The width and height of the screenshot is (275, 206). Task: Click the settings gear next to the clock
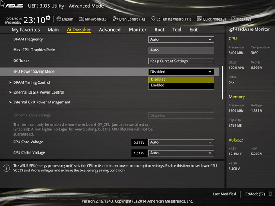click(x=48, y=18)
